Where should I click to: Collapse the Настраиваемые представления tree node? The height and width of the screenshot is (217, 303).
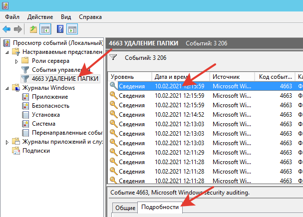(7, 52)
